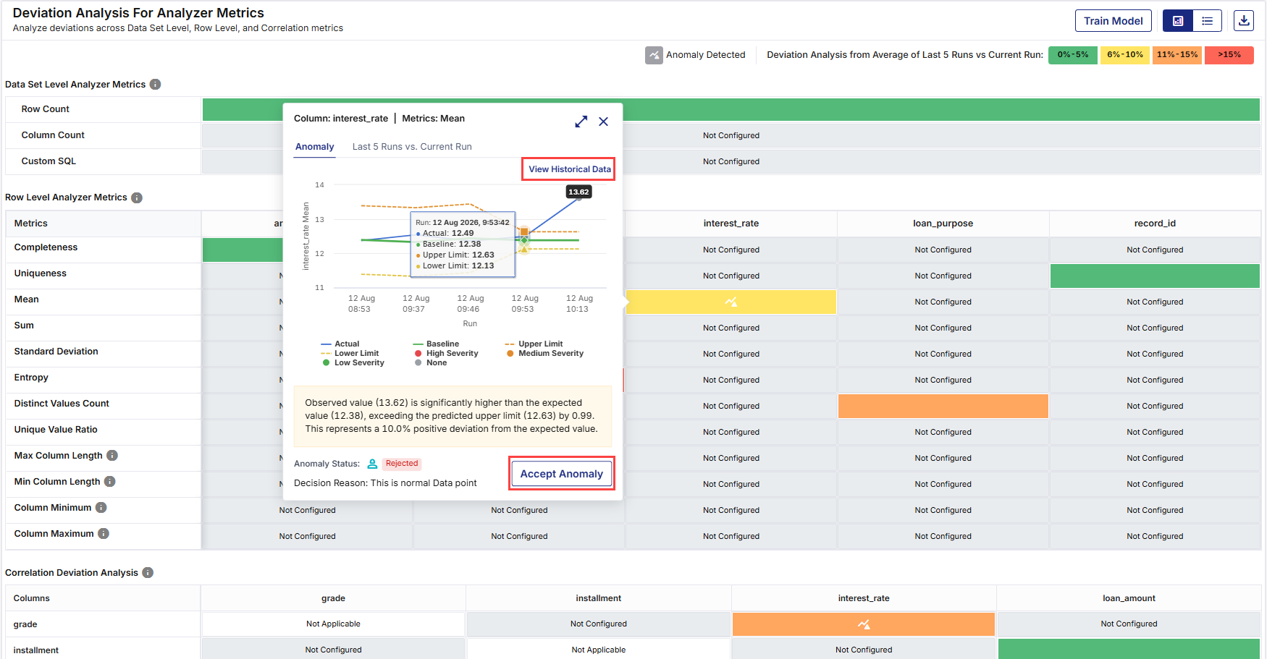The image size is (1267, 659).
Task: Click Not Applicable cell in grade row
Action: tap(333, 624)
